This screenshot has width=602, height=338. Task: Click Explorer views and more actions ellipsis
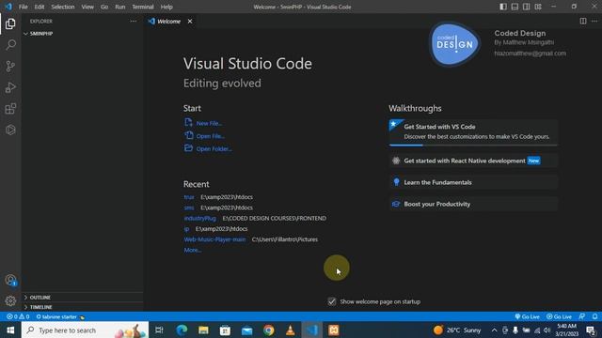134,21
